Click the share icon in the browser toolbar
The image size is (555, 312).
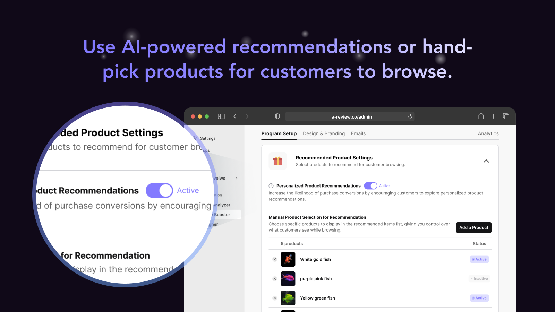pos(481,116)
